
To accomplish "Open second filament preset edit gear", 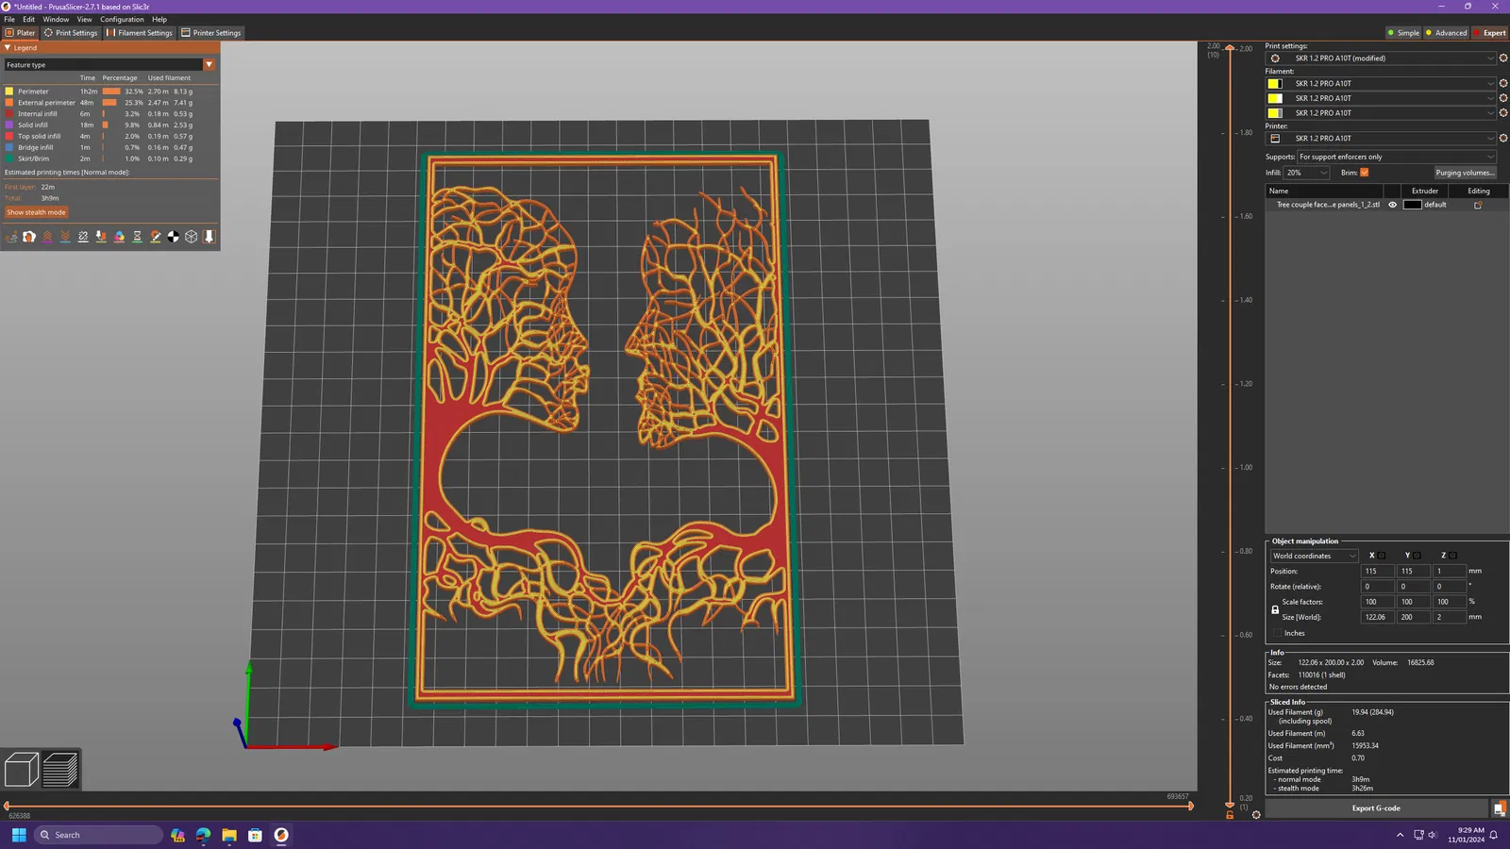I will [1503, 98].
